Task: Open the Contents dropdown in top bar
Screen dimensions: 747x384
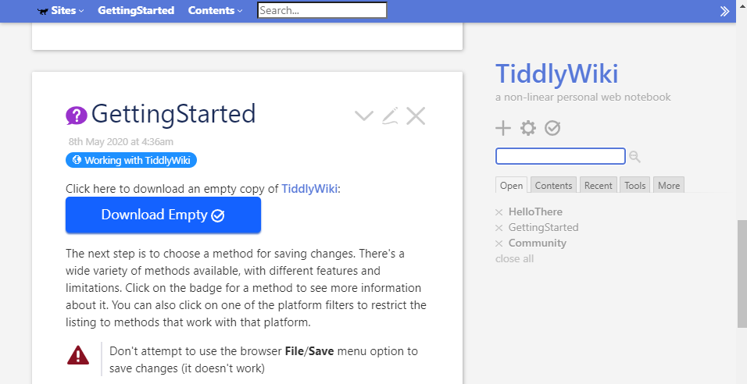Action: click(215, 11)
